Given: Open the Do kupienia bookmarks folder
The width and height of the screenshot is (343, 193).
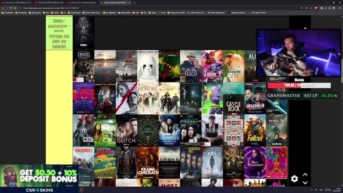Looking at the screenshot, I should (x=21, y=13).
